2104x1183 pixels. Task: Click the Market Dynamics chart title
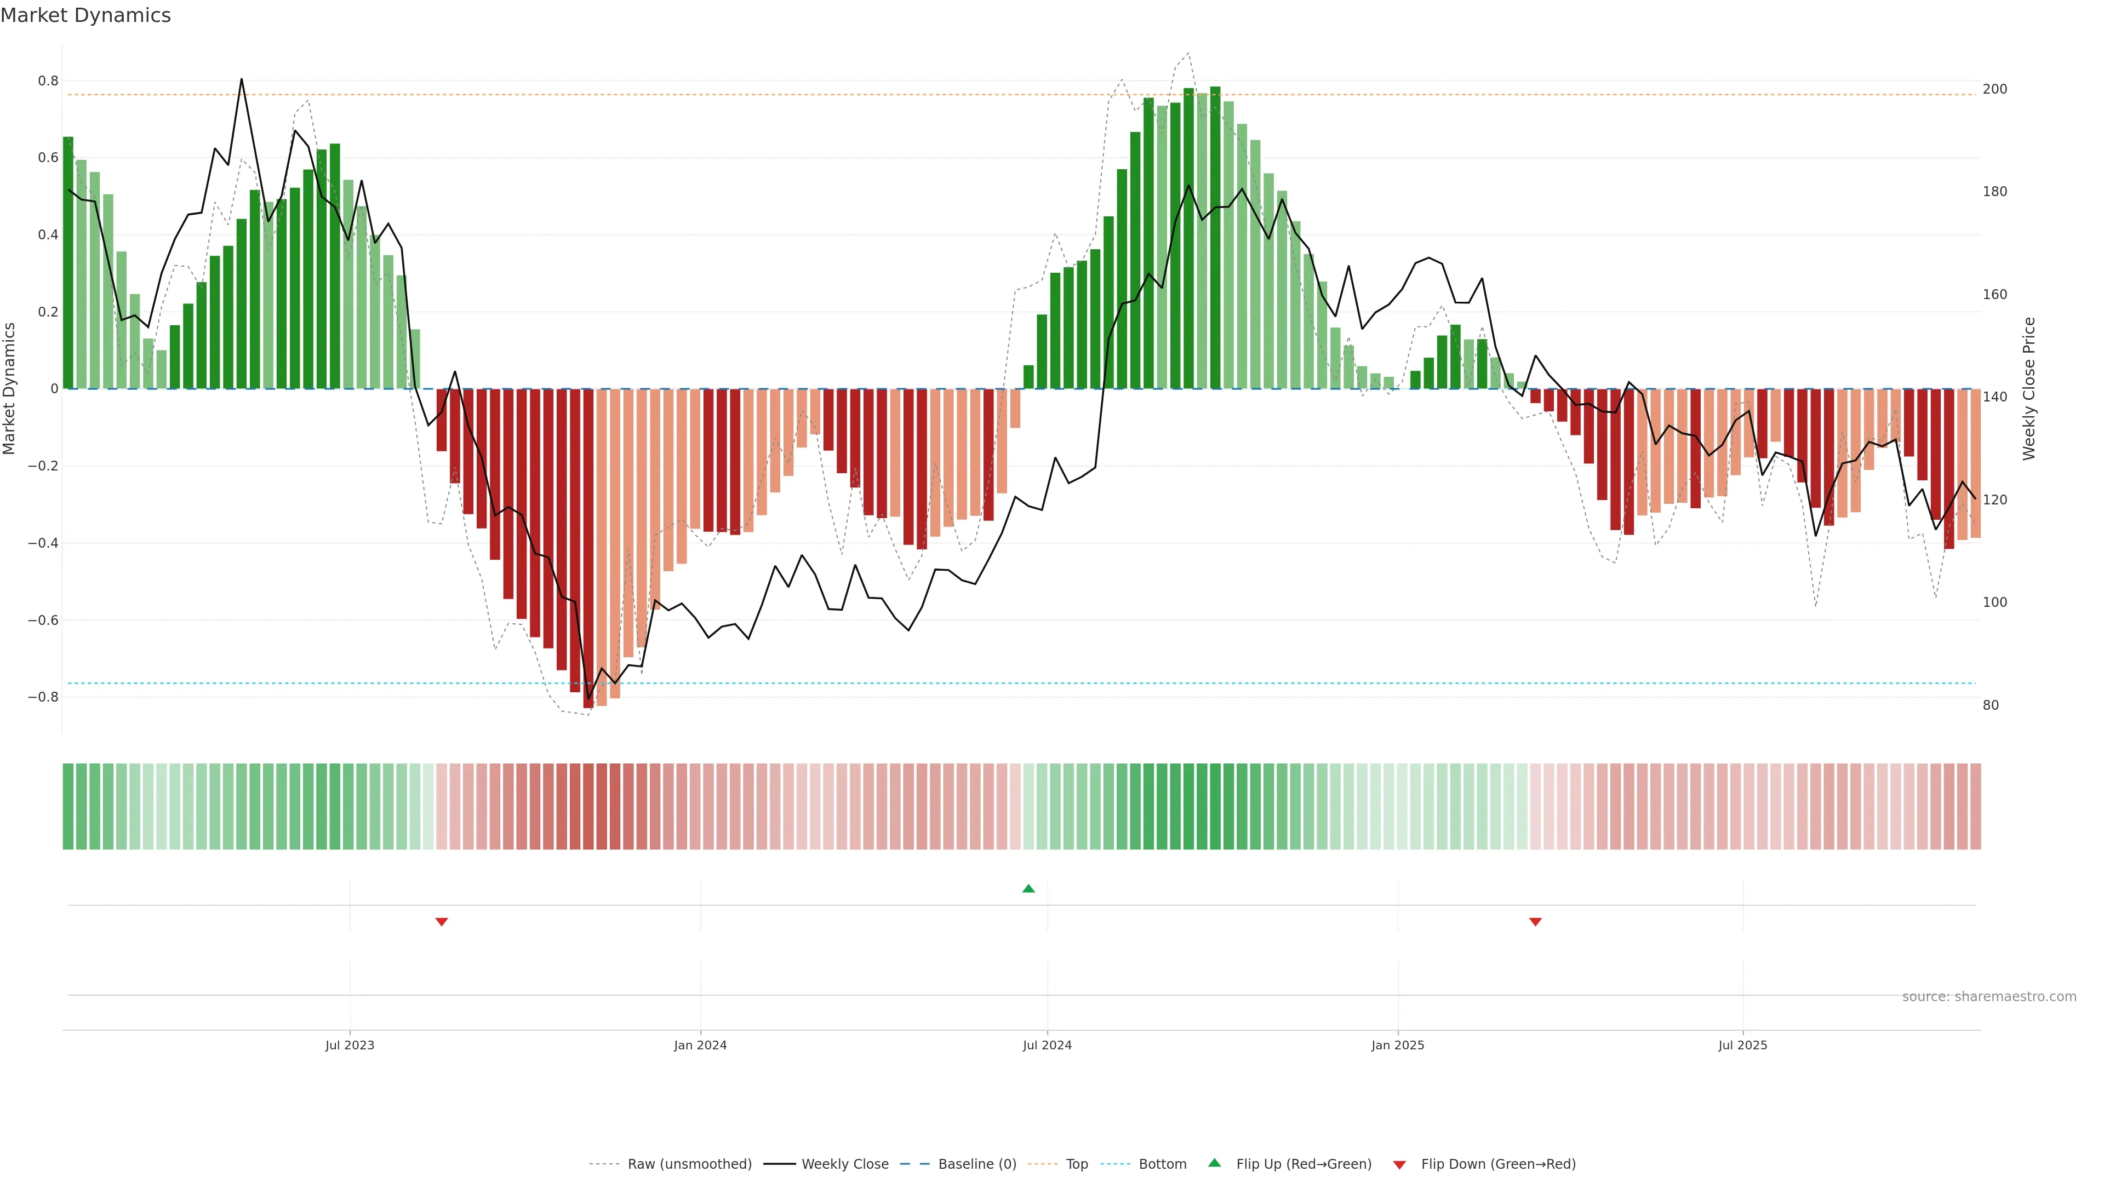click(x=86, y=15)
